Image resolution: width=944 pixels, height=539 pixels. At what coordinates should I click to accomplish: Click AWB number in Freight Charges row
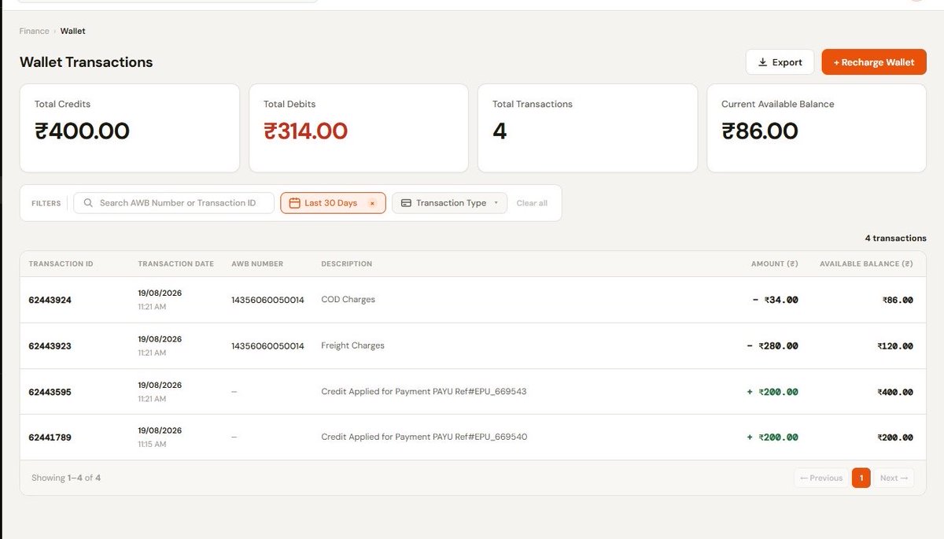[x=267, y=346]
